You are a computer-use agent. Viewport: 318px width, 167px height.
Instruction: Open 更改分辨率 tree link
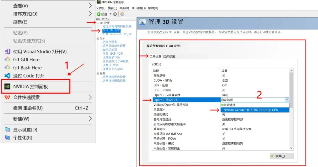pyautogui.click(x=110, y=42)
